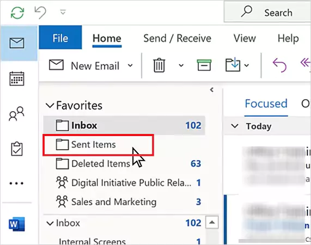Expand the Move dropdown arrow
The image size is (311, 245).
(246, 65)
